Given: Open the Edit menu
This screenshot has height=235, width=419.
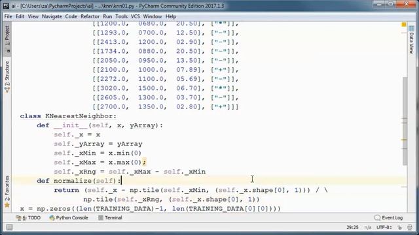Looking at the screenshot, I should 20,16.
